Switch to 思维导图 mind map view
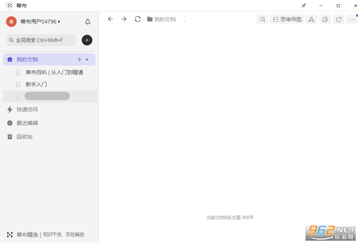The image size is (358, 243). click(287, 19)
